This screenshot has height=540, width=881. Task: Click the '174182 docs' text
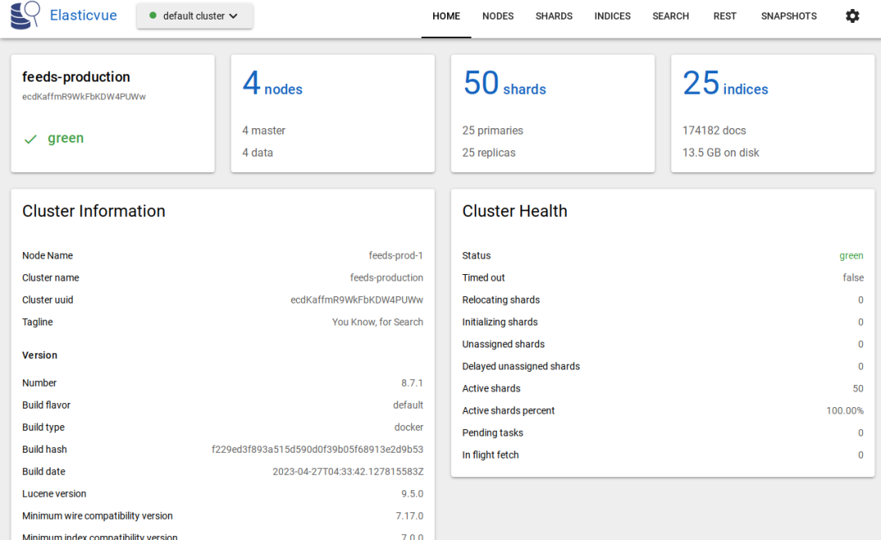point(714,131)
